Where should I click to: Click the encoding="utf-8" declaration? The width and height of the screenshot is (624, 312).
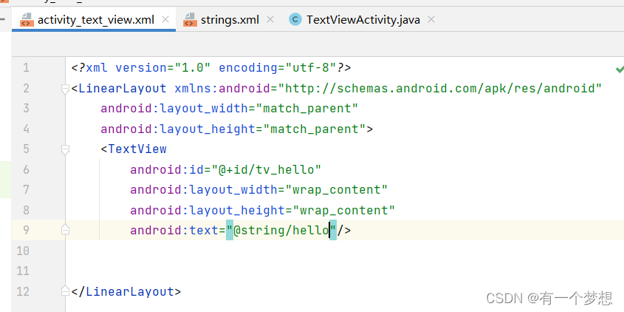tap(278, 68)
